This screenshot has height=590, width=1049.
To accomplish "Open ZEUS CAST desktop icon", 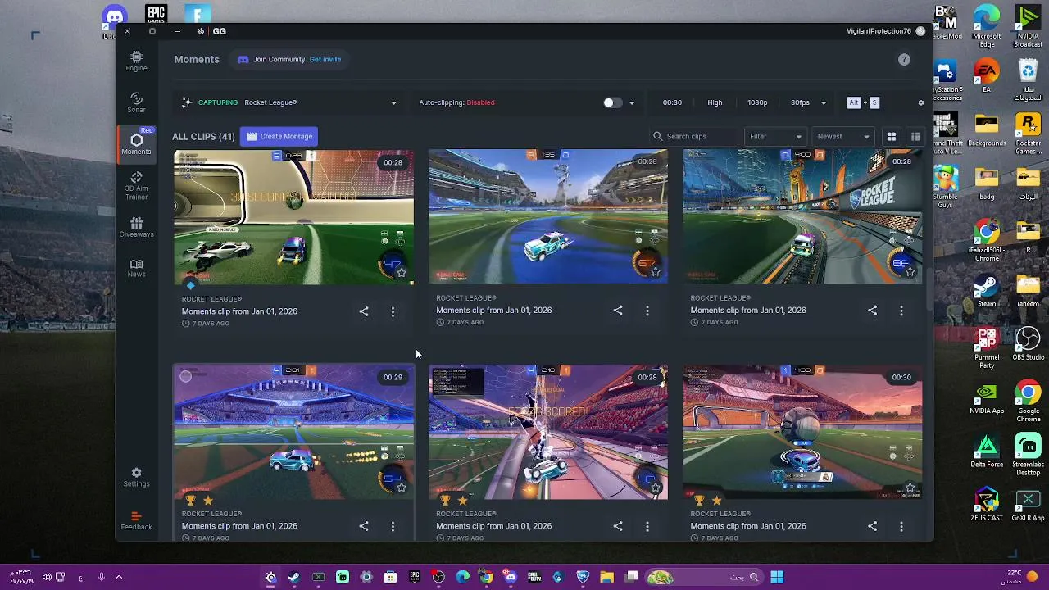I will click(x=987, y=505).
